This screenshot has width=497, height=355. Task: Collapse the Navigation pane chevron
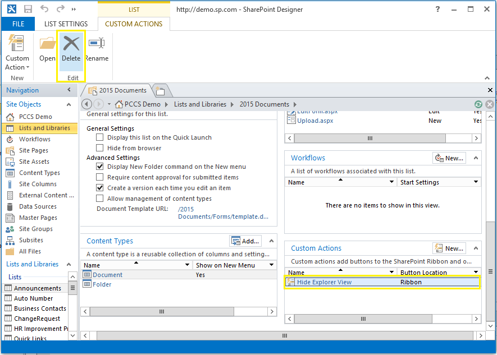click(69, 90)
